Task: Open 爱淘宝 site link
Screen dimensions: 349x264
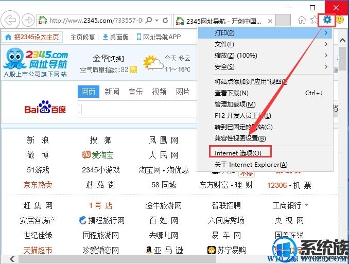Action: click(98, 155)
